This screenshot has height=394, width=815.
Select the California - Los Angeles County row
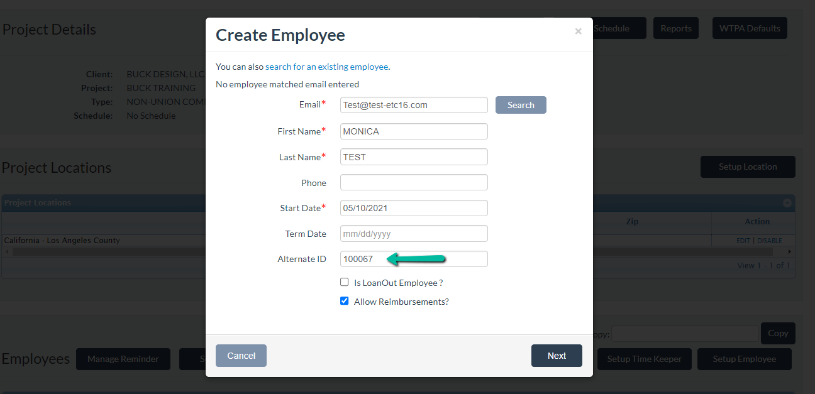click(398, 241)
